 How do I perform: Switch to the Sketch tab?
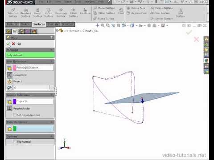pyautogui.click(x=25, y=24)
